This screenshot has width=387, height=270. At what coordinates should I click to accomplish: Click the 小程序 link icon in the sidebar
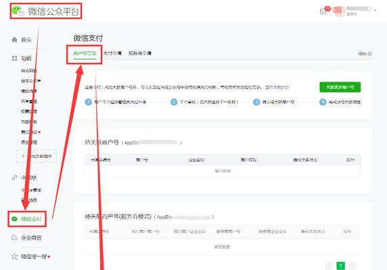pyautogui.click(x=15, y=178)
